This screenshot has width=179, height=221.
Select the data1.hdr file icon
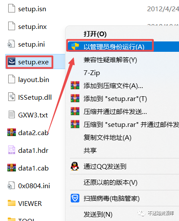tap(12, 150)
